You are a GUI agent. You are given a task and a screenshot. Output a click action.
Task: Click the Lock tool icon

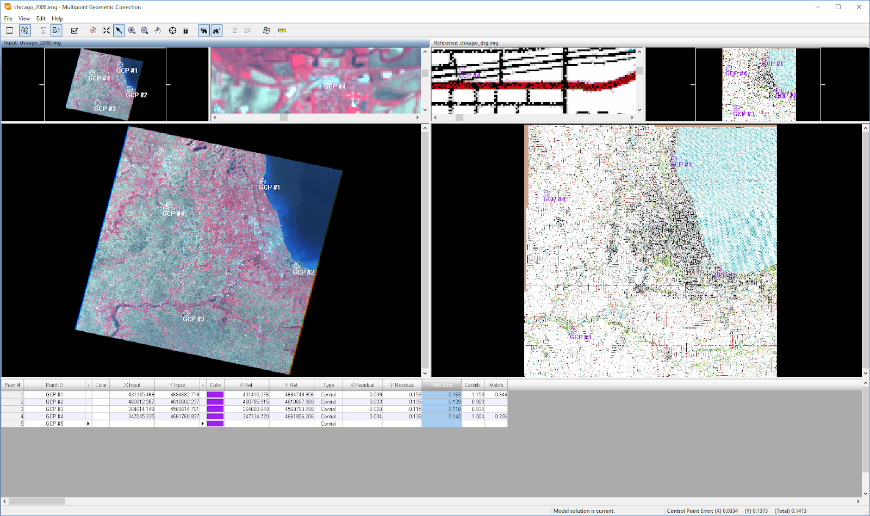point(187,30)
